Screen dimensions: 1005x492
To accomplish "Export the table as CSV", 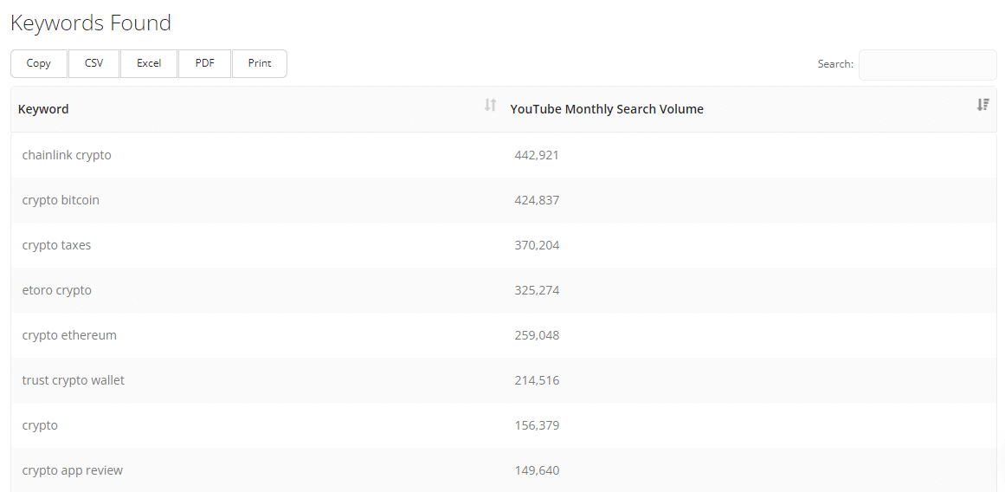I will point(94,63).
